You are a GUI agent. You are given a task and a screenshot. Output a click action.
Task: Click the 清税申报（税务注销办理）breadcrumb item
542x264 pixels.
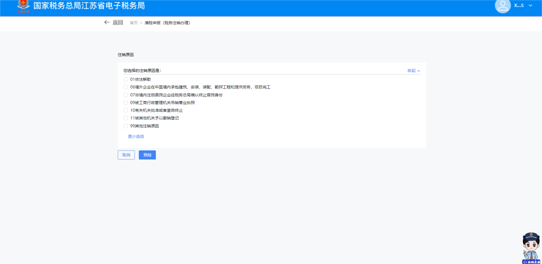[x=167, y=23]
